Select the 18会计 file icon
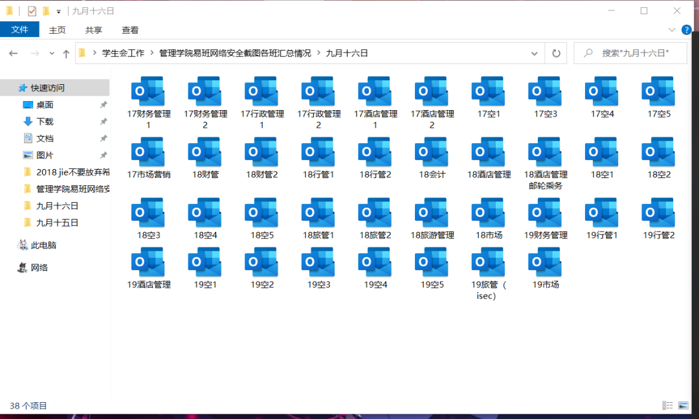 (432, 152)
